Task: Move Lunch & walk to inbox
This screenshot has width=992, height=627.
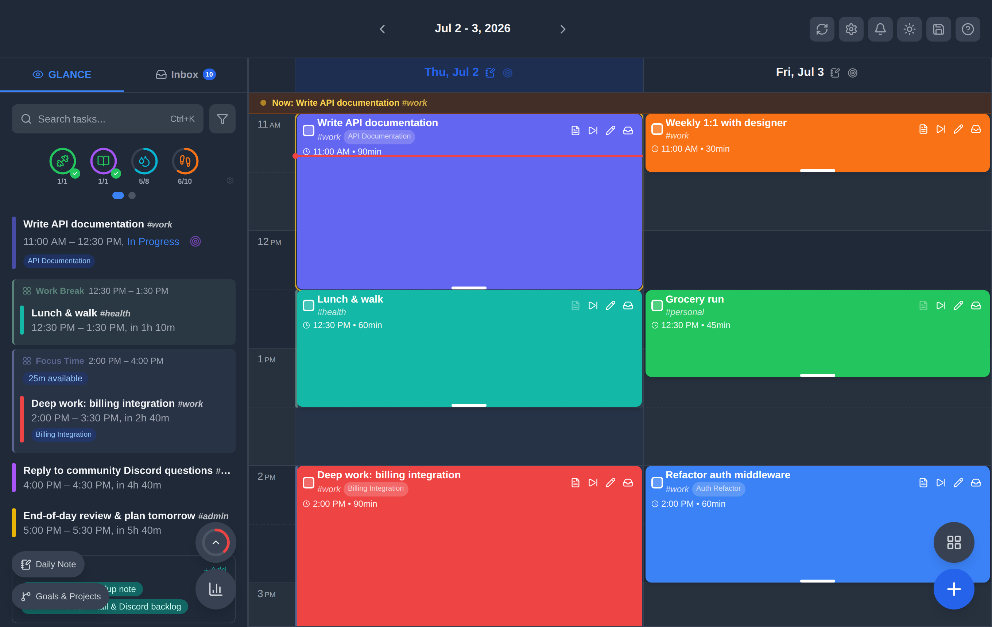Action: pyautogui.click(x=628, y=305)
